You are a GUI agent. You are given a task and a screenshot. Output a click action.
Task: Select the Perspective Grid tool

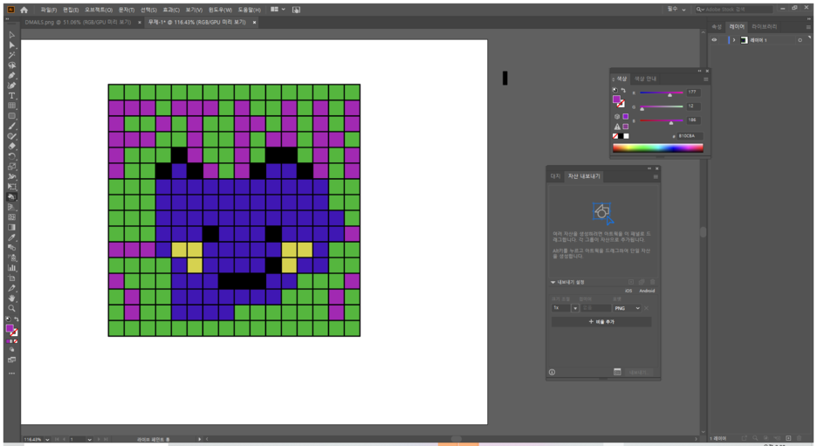[11, 207]
